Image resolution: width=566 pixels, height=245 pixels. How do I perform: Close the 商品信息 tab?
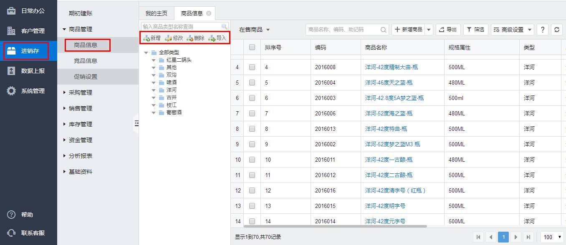[209, 13]
